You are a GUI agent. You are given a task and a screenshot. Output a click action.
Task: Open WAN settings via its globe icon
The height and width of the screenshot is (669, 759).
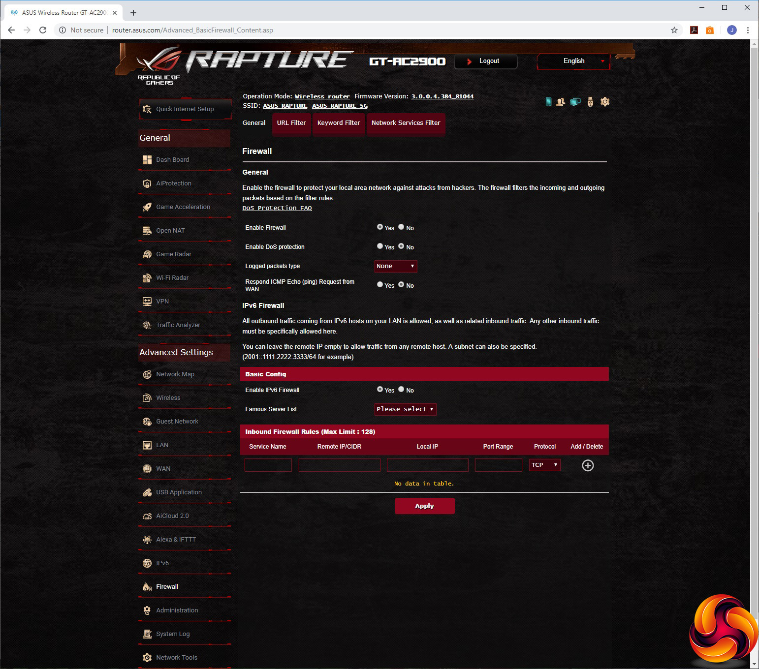click(147, 469)
